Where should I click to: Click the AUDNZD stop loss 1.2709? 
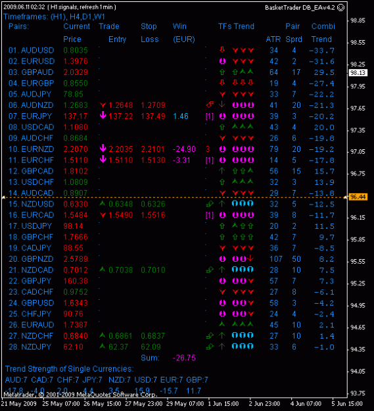(x=153, y=105)
